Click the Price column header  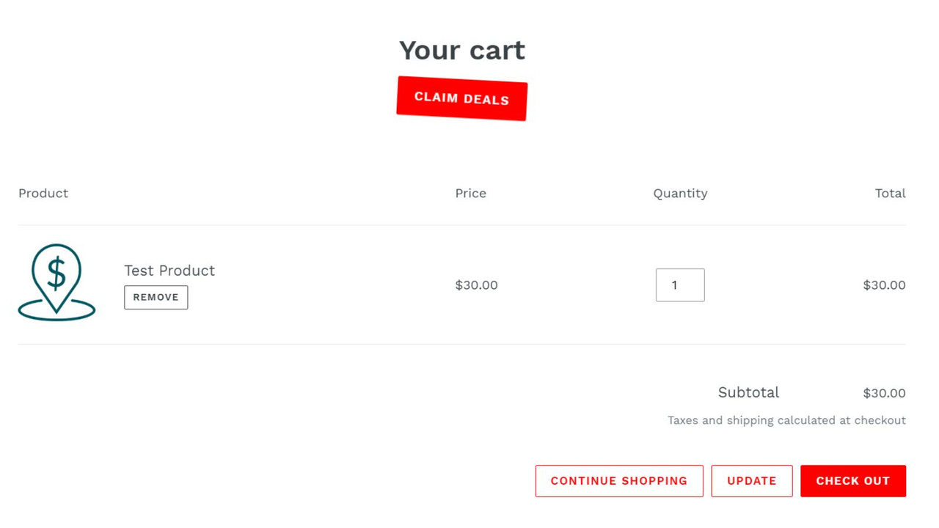(470, 193)
